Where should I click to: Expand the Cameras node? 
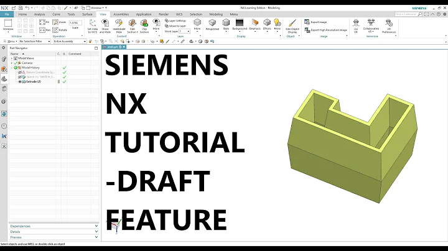click(12, 63)
